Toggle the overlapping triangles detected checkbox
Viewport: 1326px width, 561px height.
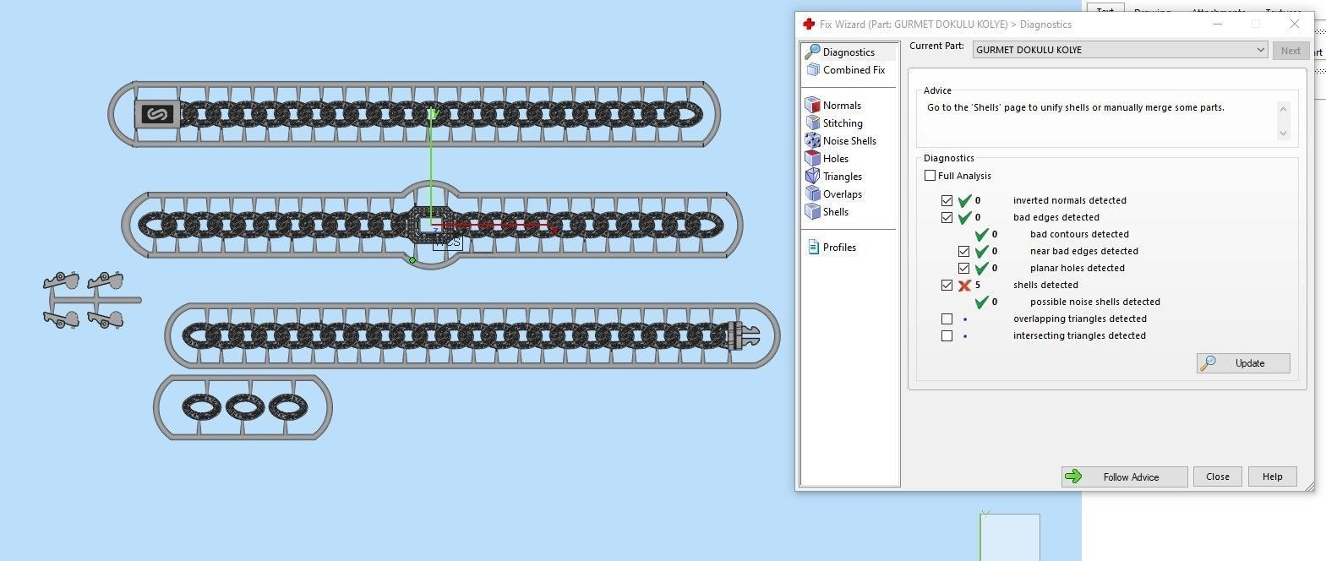(947, 319)
